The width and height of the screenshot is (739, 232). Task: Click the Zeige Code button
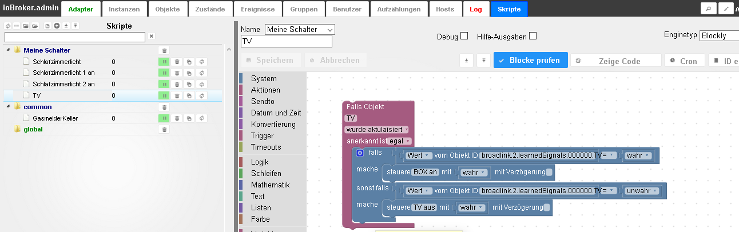tap(615, 61)
